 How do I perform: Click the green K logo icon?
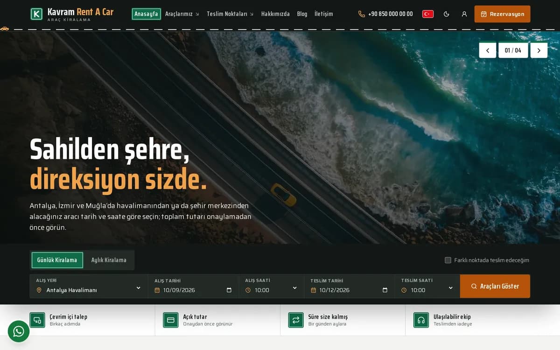point(36,14)
